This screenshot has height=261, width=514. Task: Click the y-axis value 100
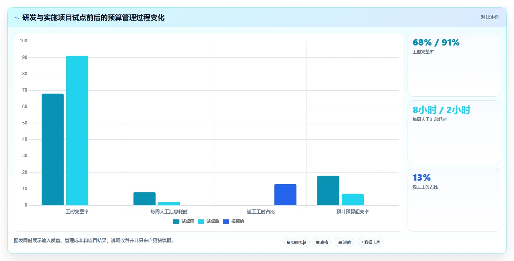(23, 41)
